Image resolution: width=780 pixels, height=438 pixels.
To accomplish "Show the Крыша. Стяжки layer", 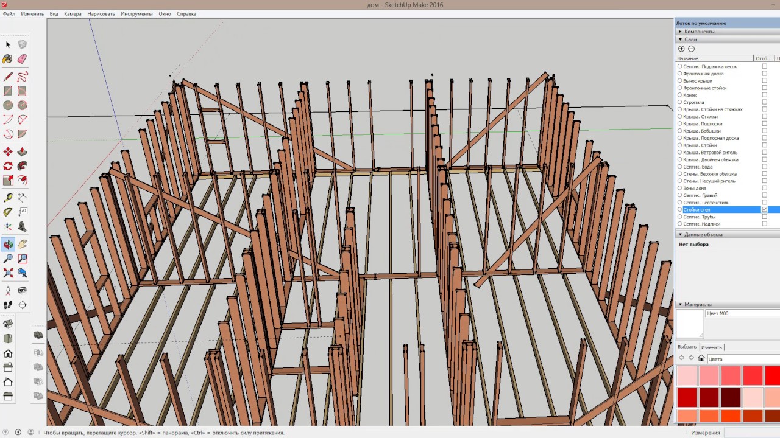I will point(765,116).
